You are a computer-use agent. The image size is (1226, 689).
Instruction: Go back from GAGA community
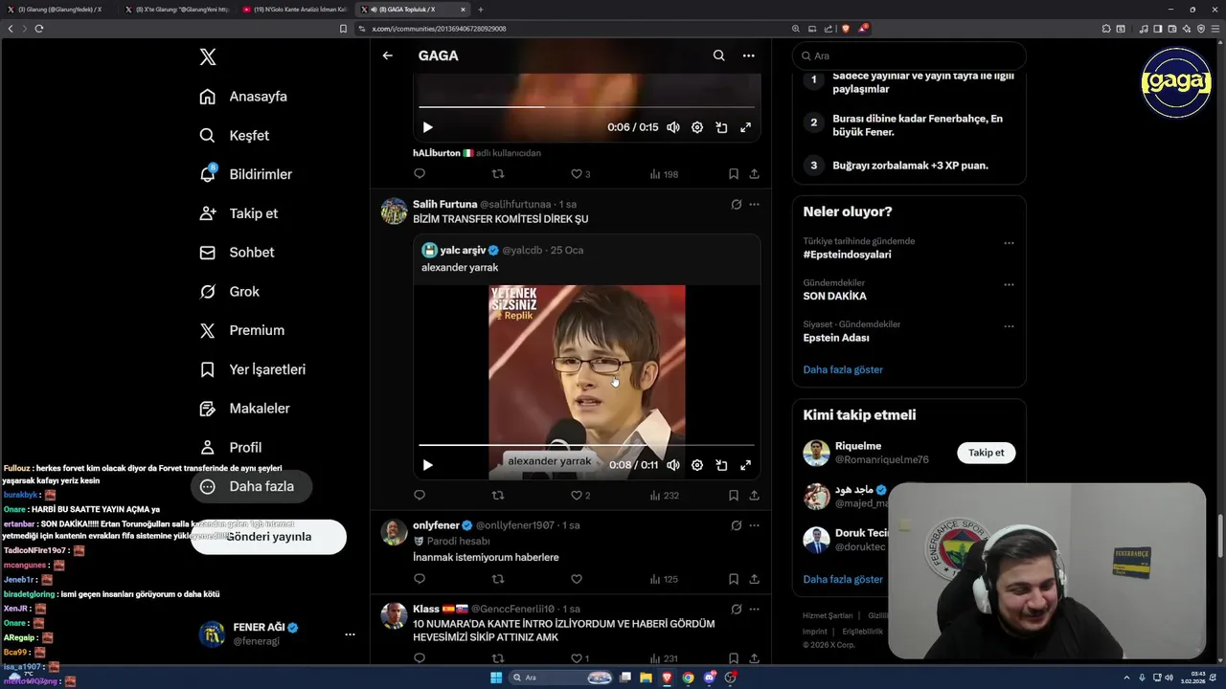[x=387, y=56]
